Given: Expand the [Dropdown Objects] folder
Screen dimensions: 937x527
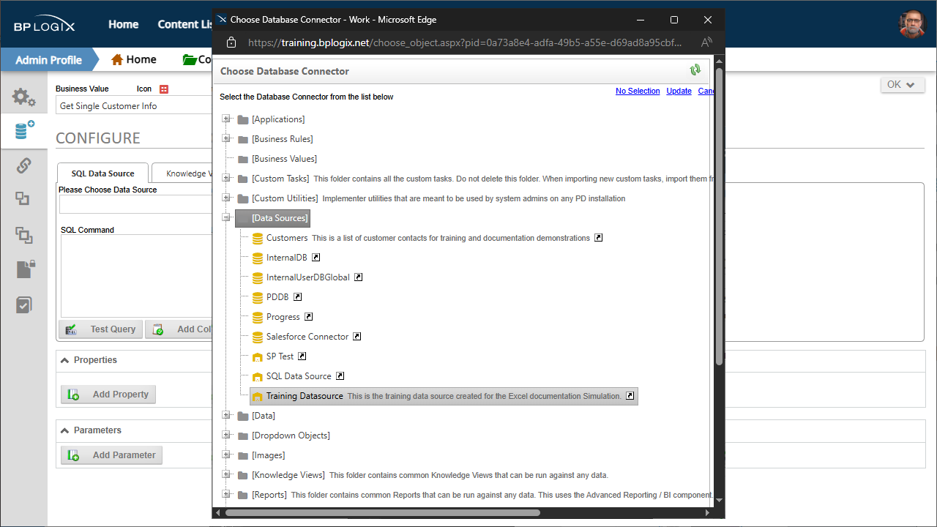Looking at the screenshot, I should click(x=226, y=436).
